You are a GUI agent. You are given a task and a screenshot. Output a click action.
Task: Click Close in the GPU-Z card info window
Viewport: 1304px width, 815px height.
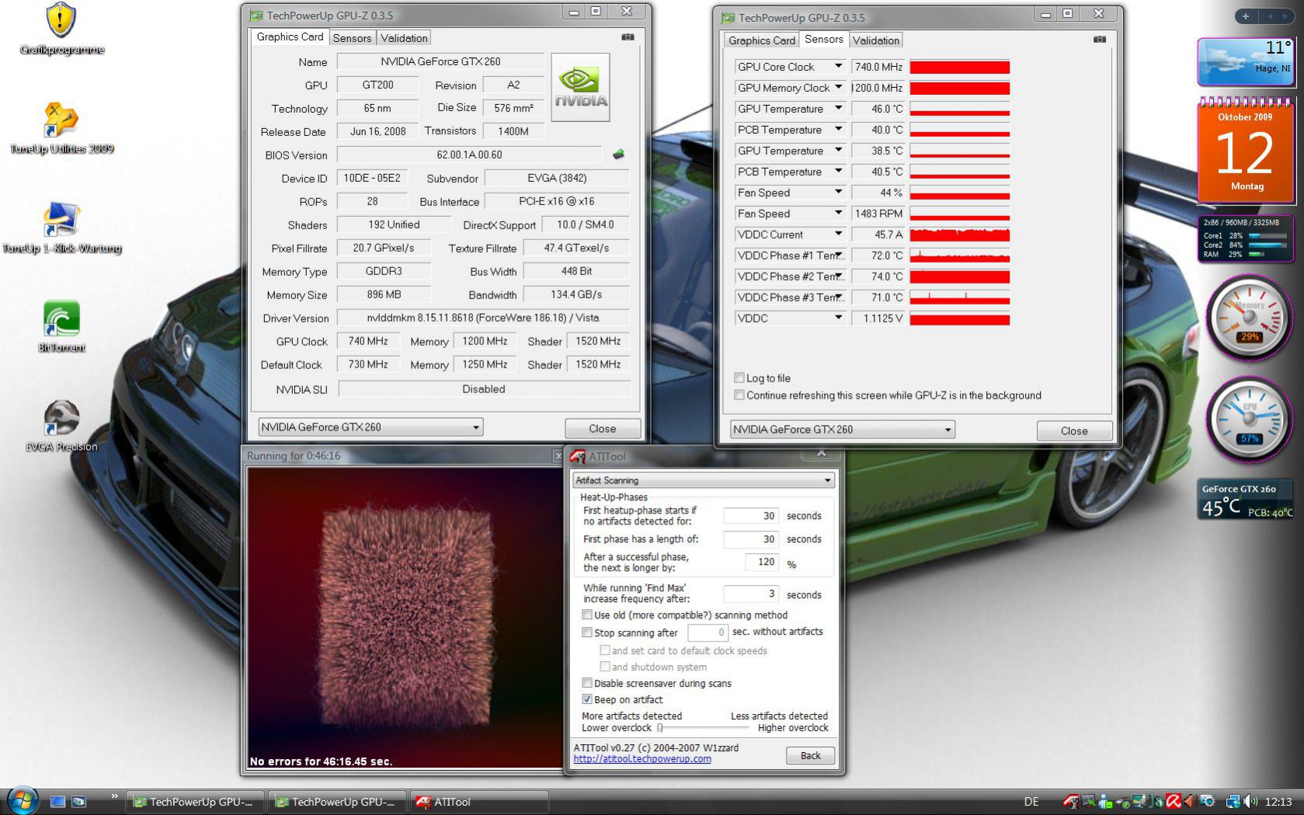pos(603,428)
